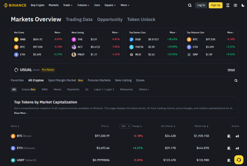The width and height of the screenshot is (247, 166).
Task: Sort the table by Market Cap column
Action: (x=201, y=126)
